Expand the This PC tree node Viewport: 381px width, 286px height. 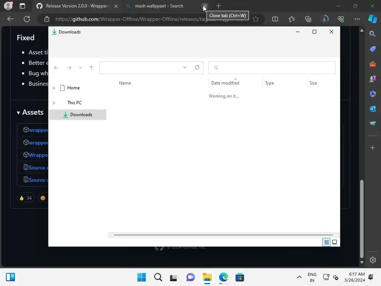pos(54,103)
